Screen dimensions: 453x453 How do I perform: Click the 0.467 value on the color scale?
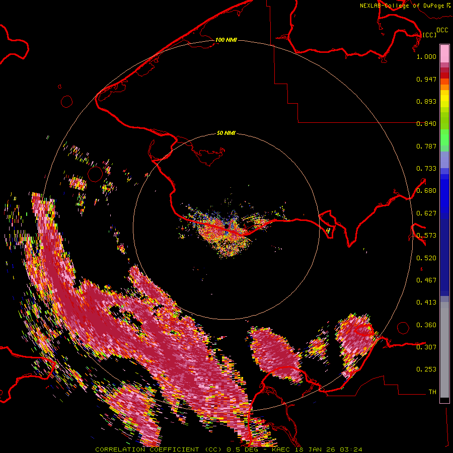tap(426, 280)
